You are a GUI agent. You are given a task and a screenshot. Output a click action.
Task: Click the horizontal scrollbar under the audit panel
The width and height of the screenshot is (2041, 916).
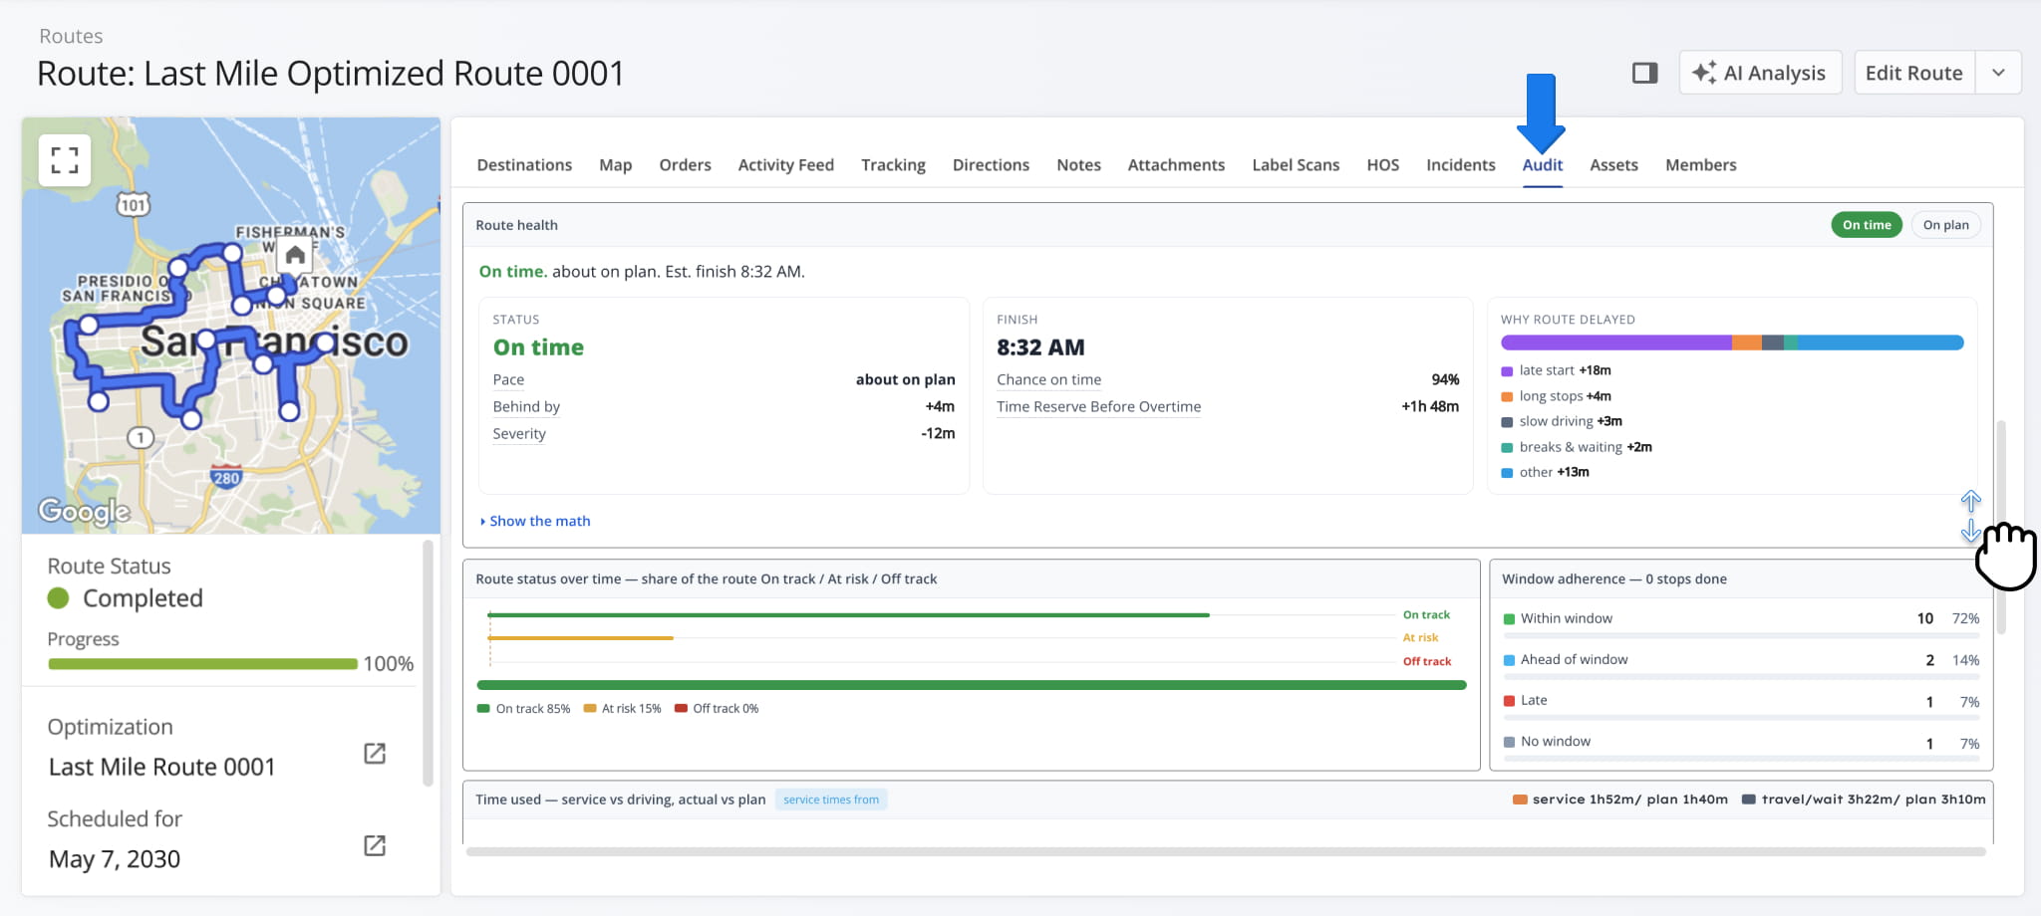(1226, 851)
